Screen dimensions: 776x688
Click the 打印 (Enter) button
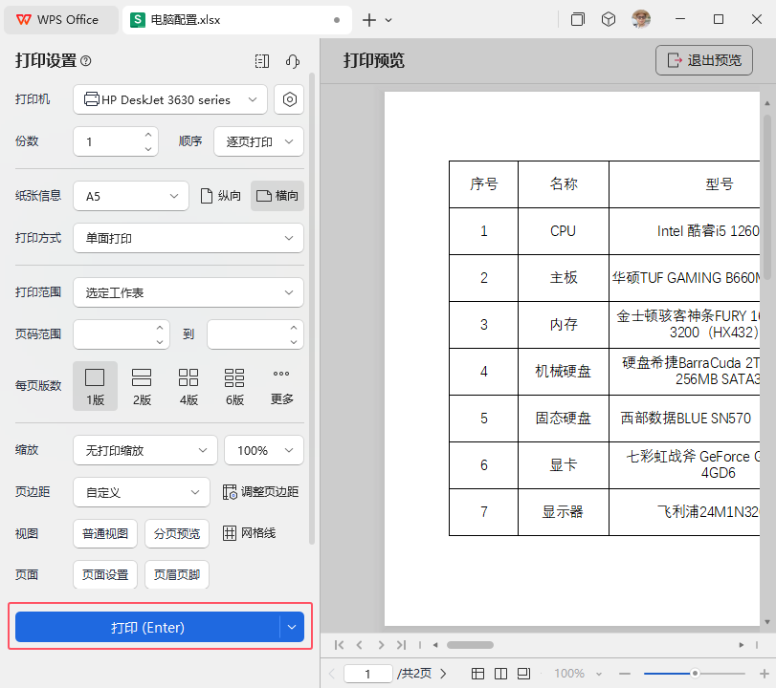(147, 627)
